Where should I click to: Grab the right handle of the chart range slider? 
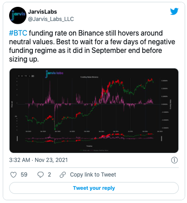coord(161,138)
